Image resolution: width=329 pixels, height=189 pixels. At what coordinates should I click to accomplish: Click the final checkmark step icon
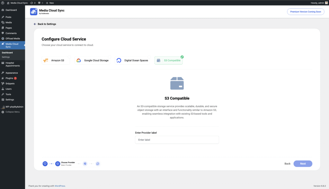[x=98, y=164]
